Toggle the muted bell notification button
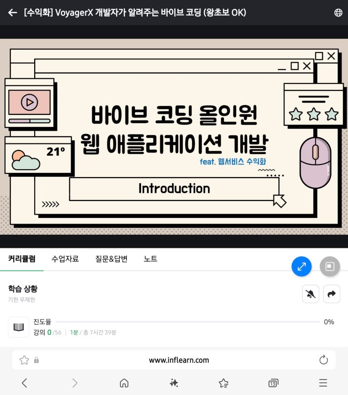This screenshot has height=395, width=348. 311,294
